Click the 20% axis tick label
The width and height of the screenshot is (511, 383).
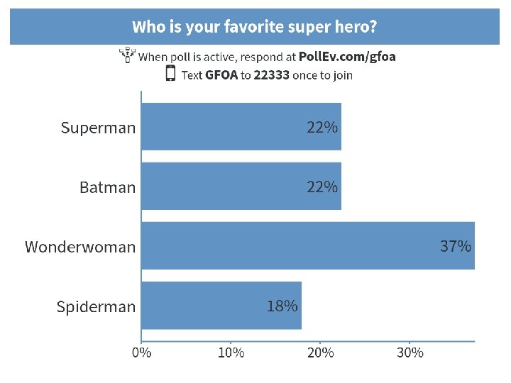click(x=320, y=353)
